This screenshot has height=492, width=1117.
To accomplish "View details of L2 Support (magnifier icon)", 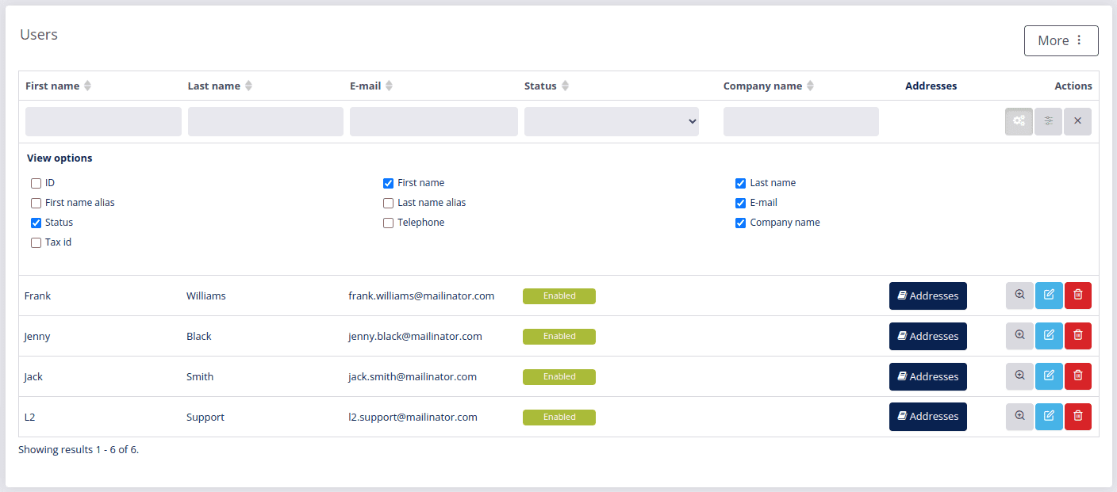I will click(x=1019, y=417).
